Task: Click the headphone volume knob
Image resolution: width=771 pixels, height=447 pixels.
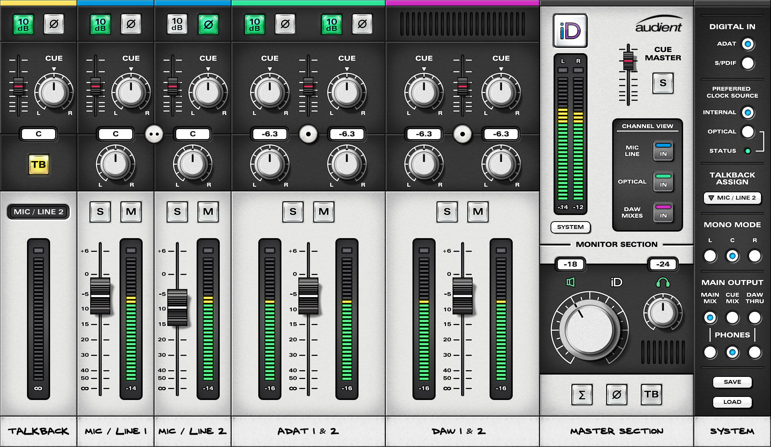Action: (663, 312)
